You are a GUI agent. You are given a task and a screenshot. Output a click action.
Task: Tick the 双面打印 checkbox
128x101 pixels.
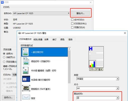72,28
